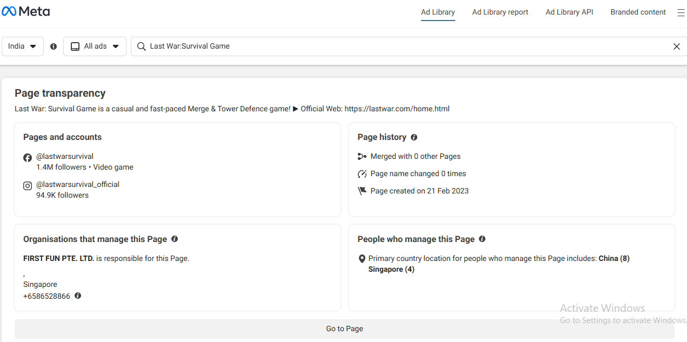Click the phone number +6586528866
Image resolution: width=687 pixels, height=342 pixels.
point(46,296)
